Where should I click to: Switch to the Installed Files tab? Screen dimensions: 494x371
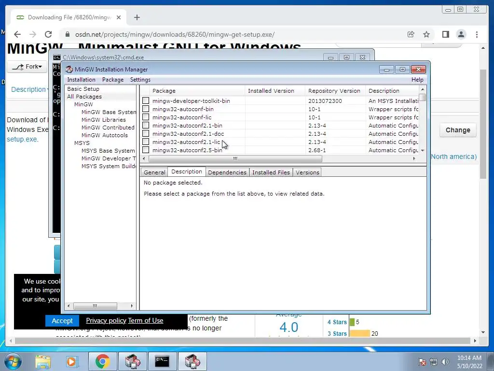pos(271,172)
